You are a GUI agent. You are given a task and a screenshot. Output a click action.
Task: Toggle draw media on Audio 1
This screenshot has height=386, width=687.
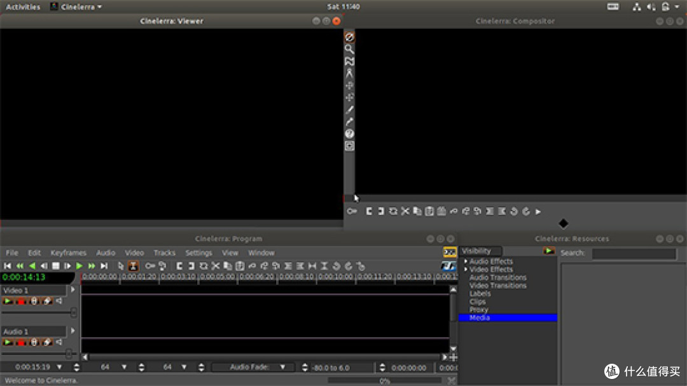[x=47, y=343]
